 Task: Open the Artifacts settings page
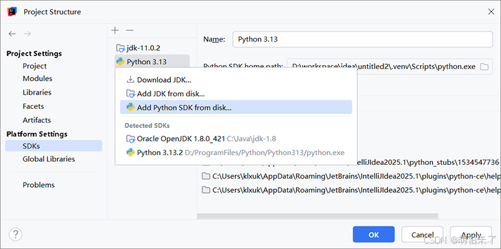(37, 120)
